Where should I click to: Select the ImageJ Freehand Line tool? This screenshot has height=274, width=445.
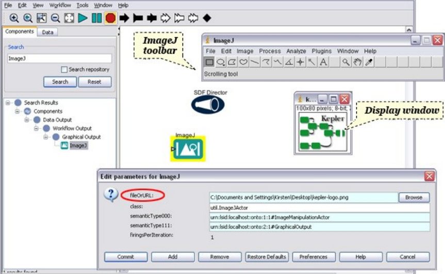point(277,62)
